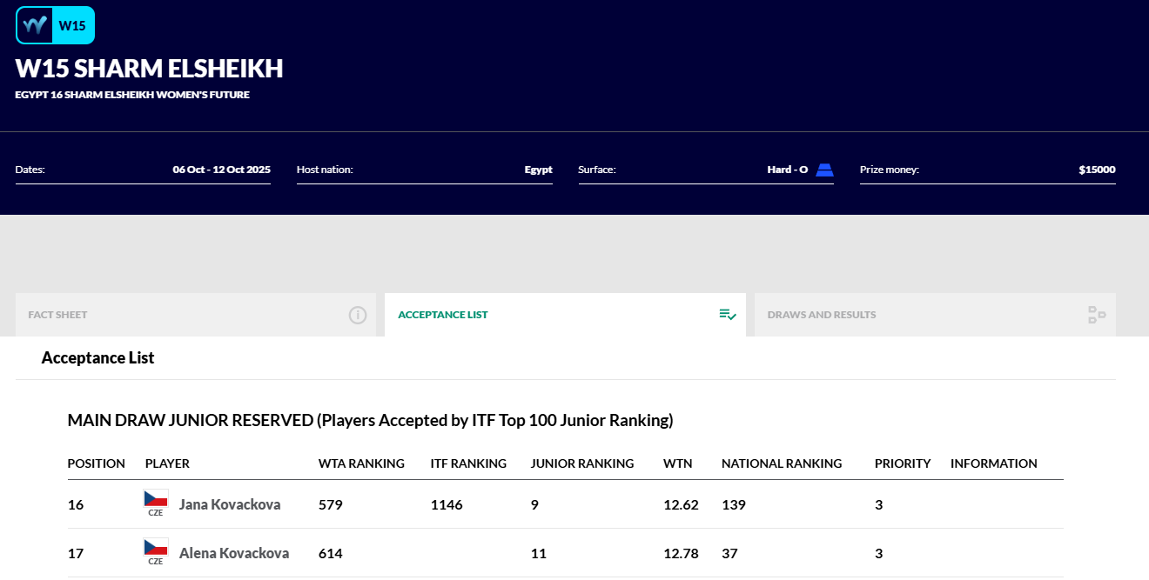Viewport: 1149px width, 580px height.
Task: Click Jana Kovackova's Czech flag icon
Action: pyautogui.click(x=156, y=498)
